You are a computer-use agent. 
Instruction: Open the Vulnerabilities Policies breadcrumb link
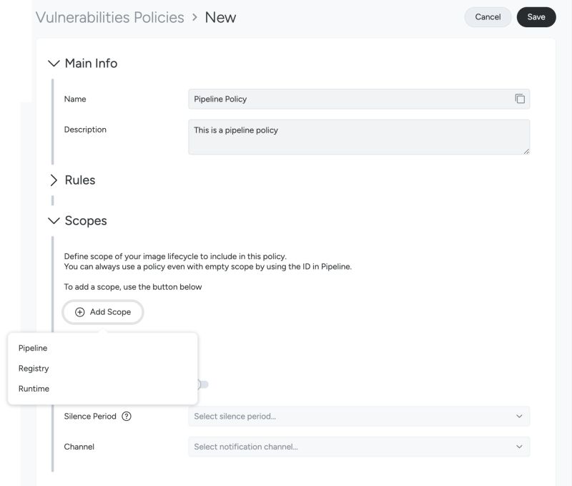coord(109,16)
